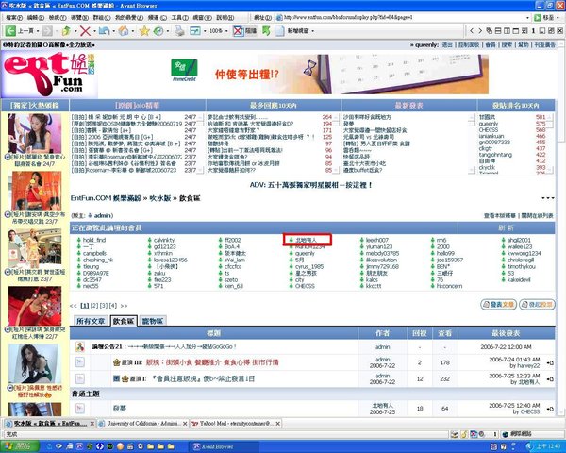Open the top sidebar photo thumbnail dated 24/7

tap(35, 134)
